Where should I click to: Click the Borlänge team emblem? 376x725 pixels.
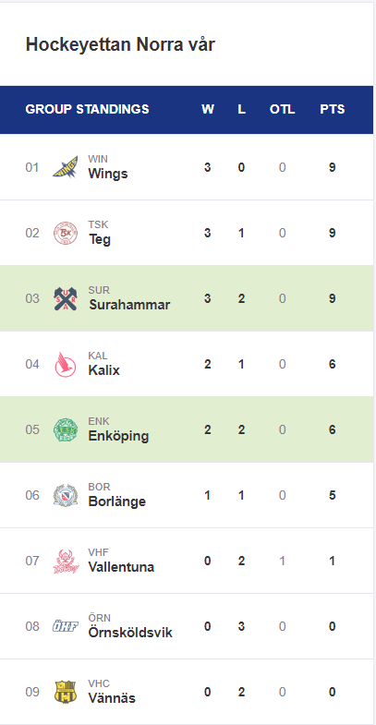click(66, 495)
